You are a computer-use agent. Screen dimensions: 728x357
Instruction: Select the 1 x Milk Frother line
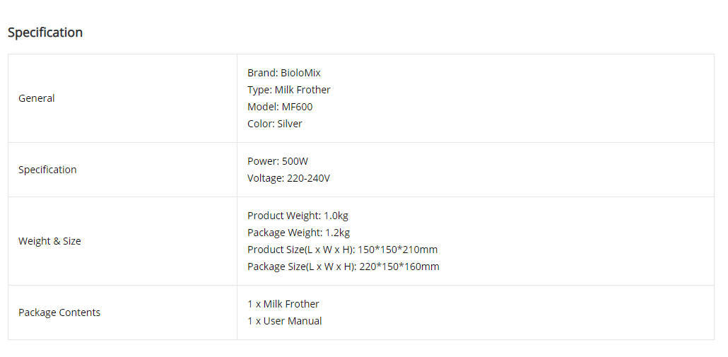pos(283,304)
